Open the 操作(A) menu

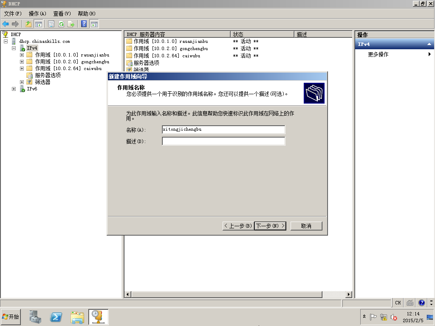(x=37, y=14)
